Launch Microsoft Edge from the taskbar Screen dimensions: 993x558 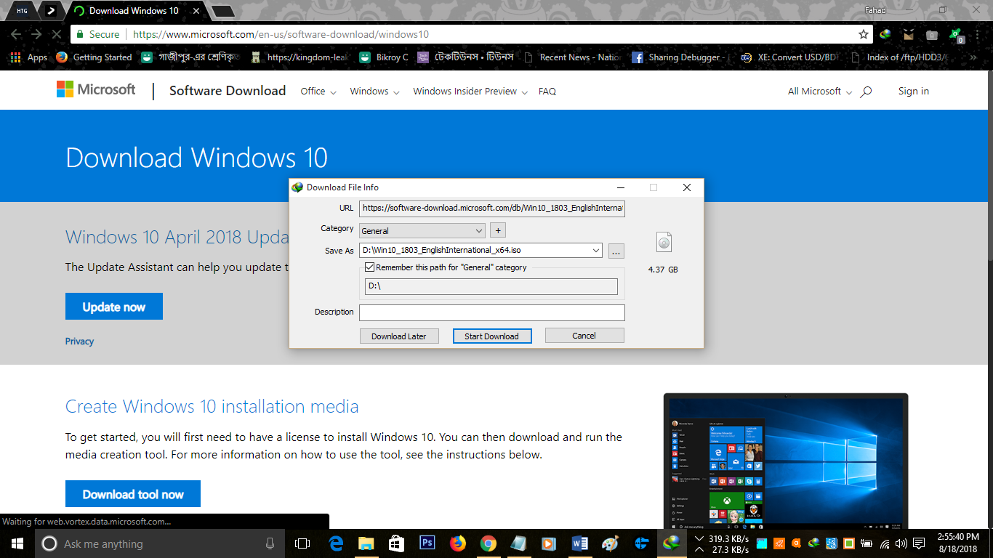click(x=335, y=543)
